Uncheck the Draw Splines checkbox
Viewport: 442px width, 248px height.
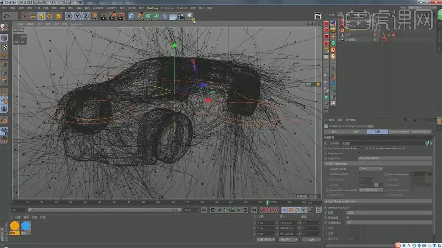(x=360, y=153)
